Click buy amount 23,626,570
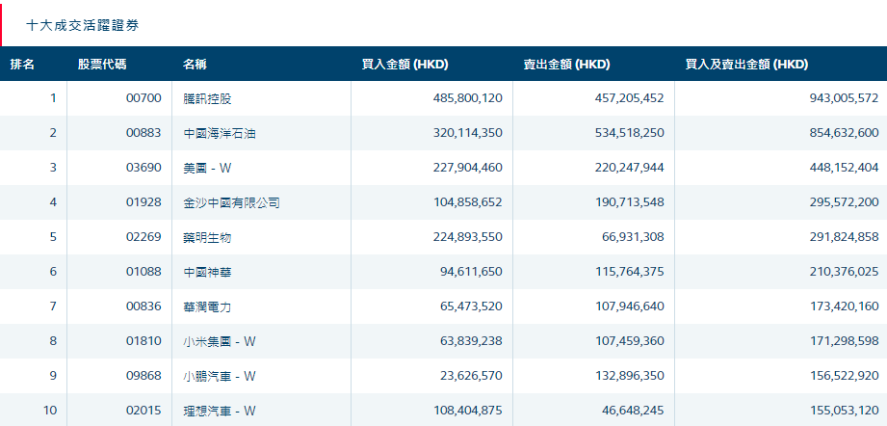This screenshot has width=887, height=426. tap(471, 376)
